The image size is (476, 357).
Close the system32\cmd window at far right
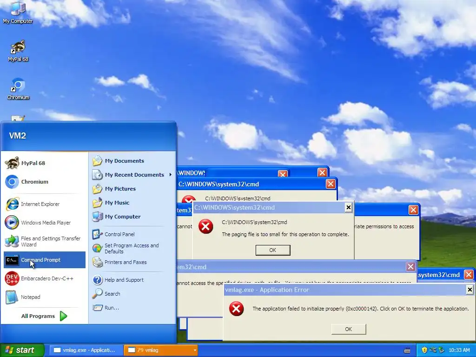(x=469, y=275)
